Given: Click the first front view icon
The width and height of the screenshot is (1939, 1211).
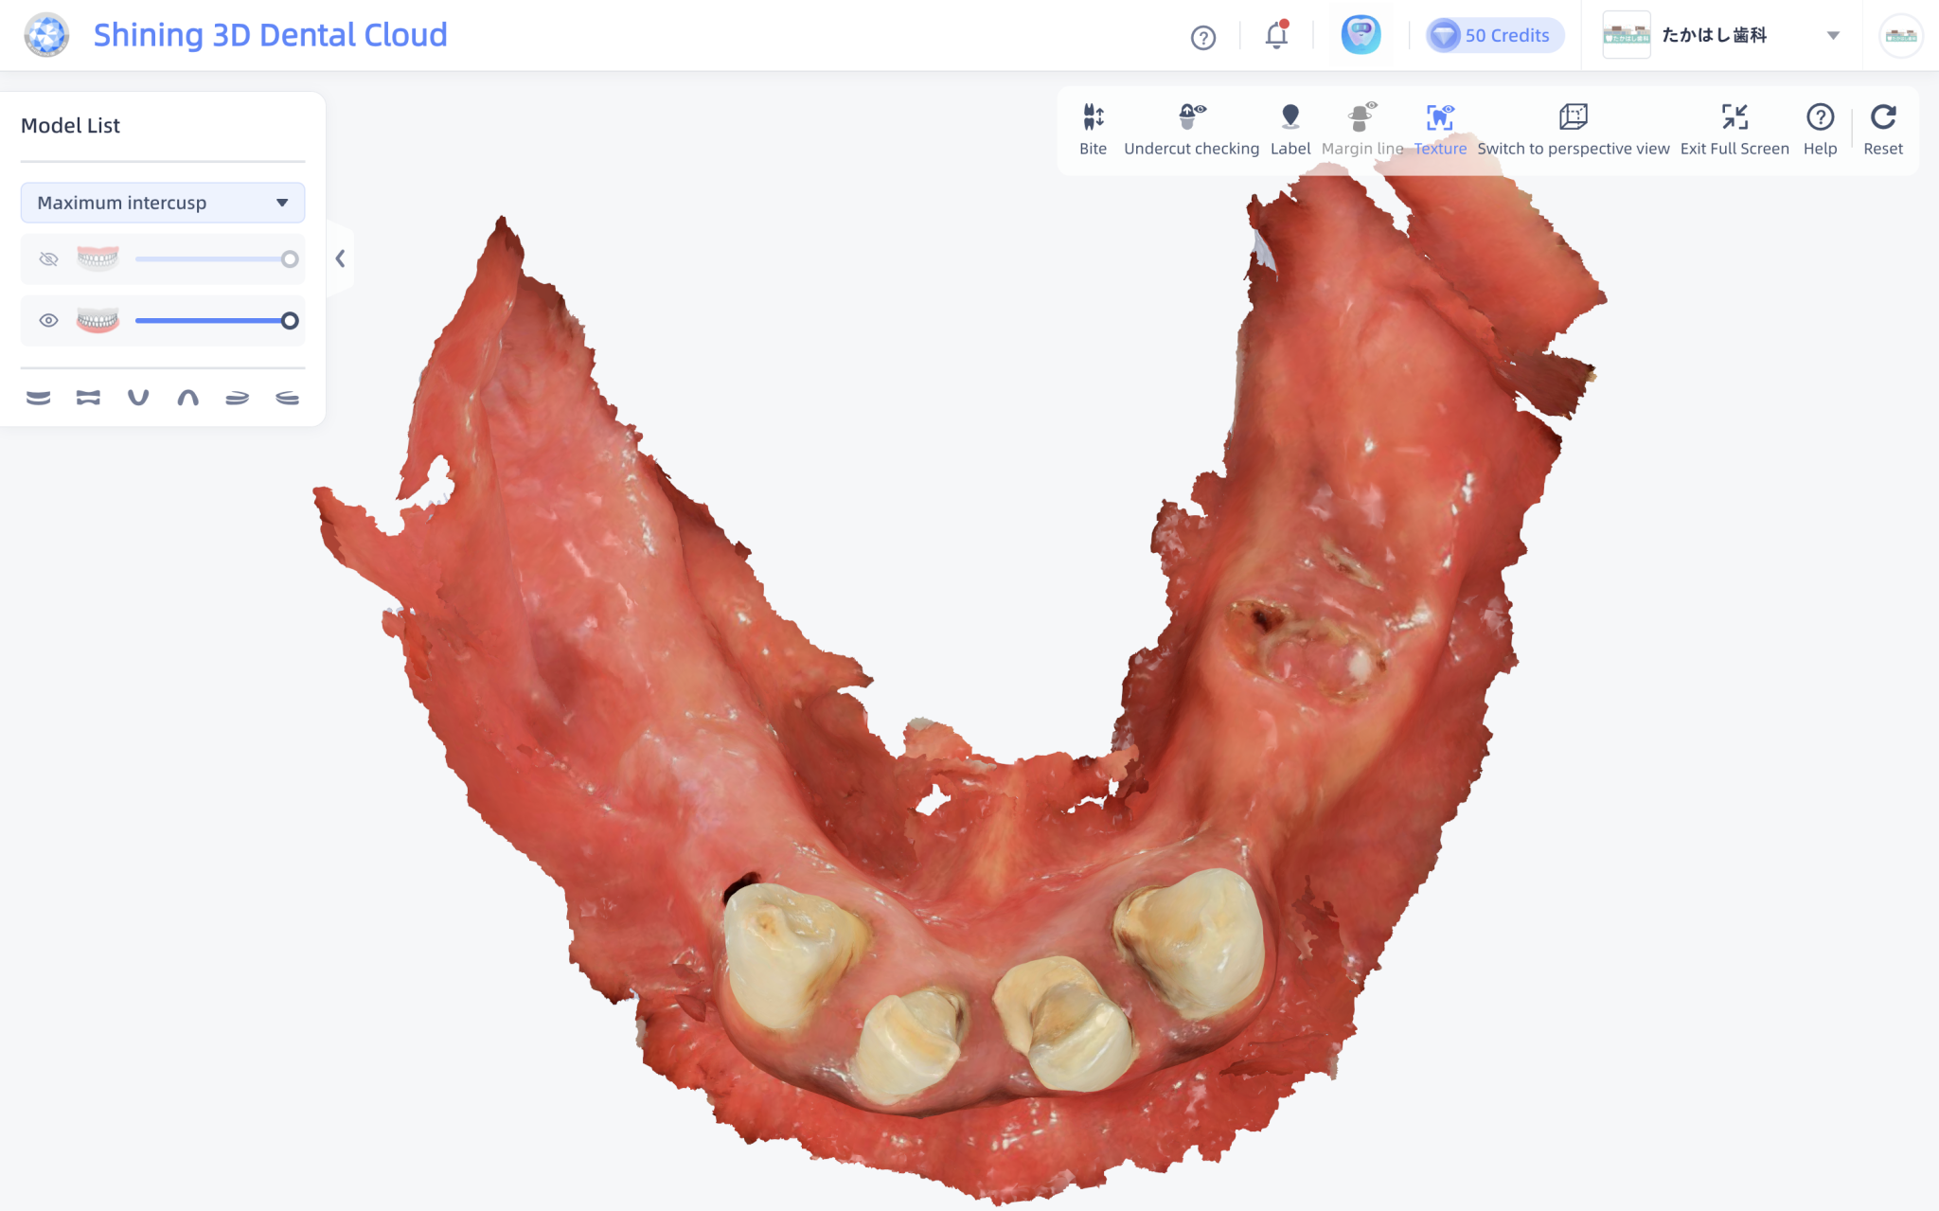Looking at the screenshot, I should point(39,398).
